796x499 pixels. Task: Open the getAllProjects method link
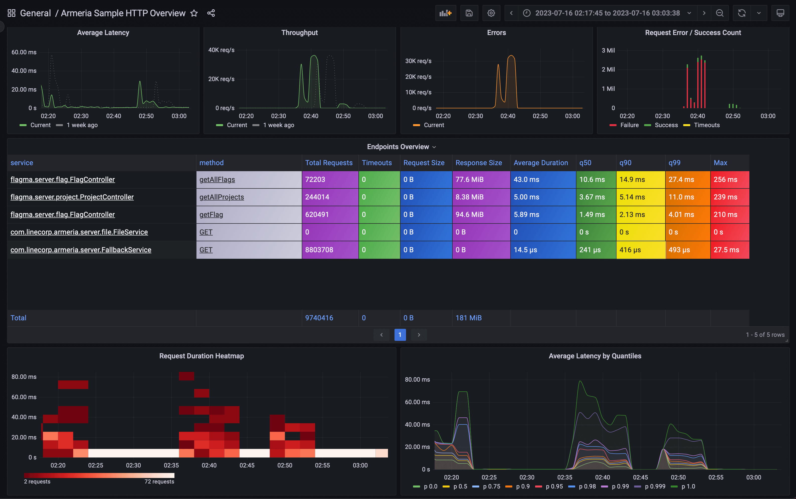point(221,197)
